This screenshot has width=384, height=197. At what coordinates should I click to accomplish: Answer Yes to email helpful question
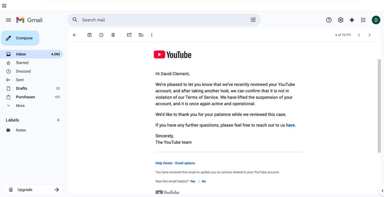(x=193, y=181)
